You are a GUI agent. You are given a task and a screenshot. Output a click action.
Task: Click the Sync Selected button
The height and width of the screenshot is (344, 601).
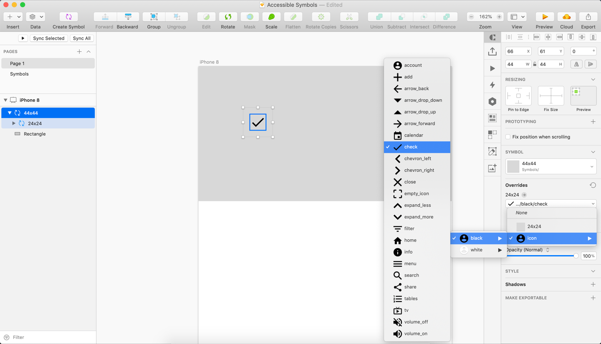point(49,38)
